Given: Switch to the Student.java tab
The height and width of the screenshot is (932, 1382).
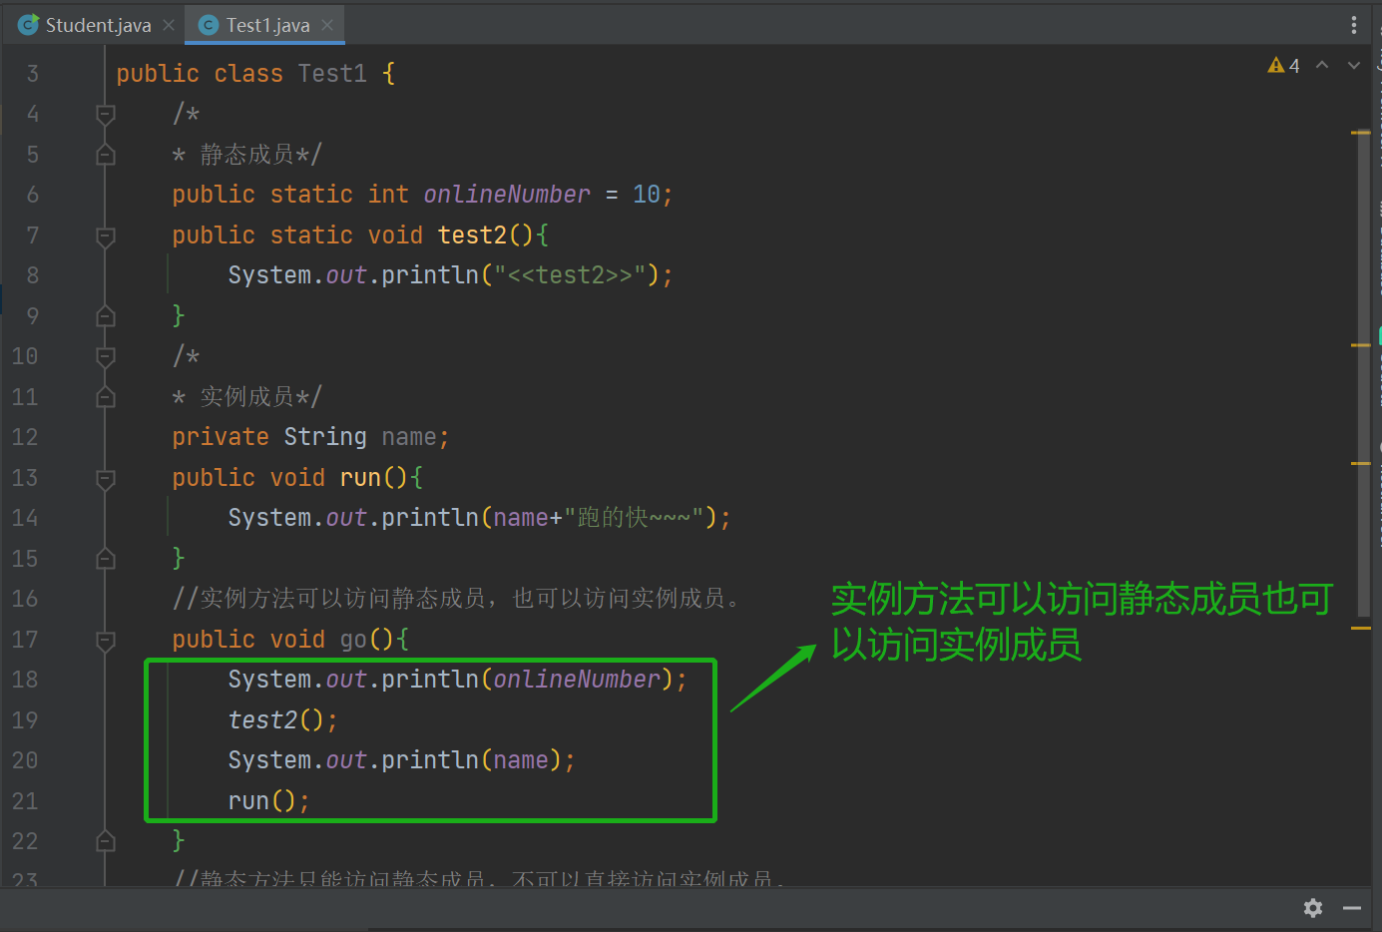Looking at the screenshot, I should coord(98,25).
